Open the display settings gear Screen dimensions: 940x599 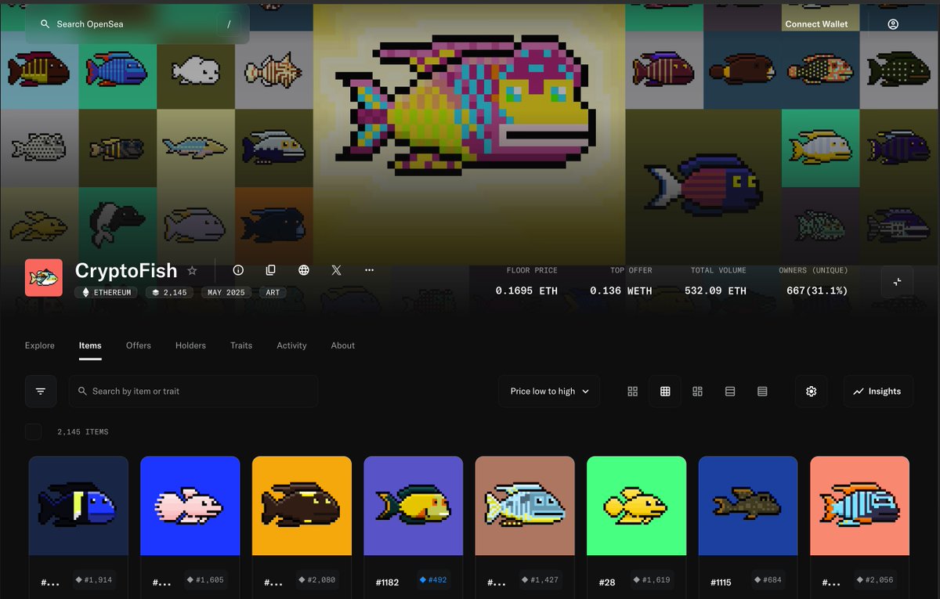point(812,392)
